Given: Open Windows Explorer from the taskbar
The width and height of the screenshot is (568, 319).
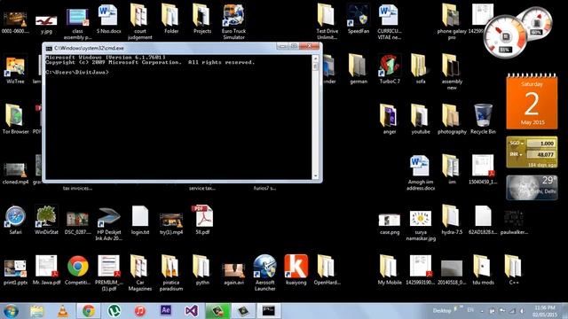Looking at the screenshot, I should 36,311.
